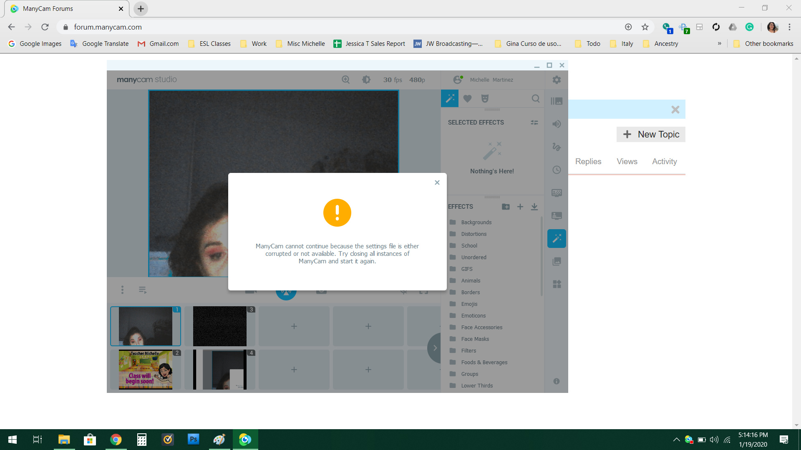The image size is (801, 450).
Task: Open the image adjustment brightness icon
Action: (366, 80)
